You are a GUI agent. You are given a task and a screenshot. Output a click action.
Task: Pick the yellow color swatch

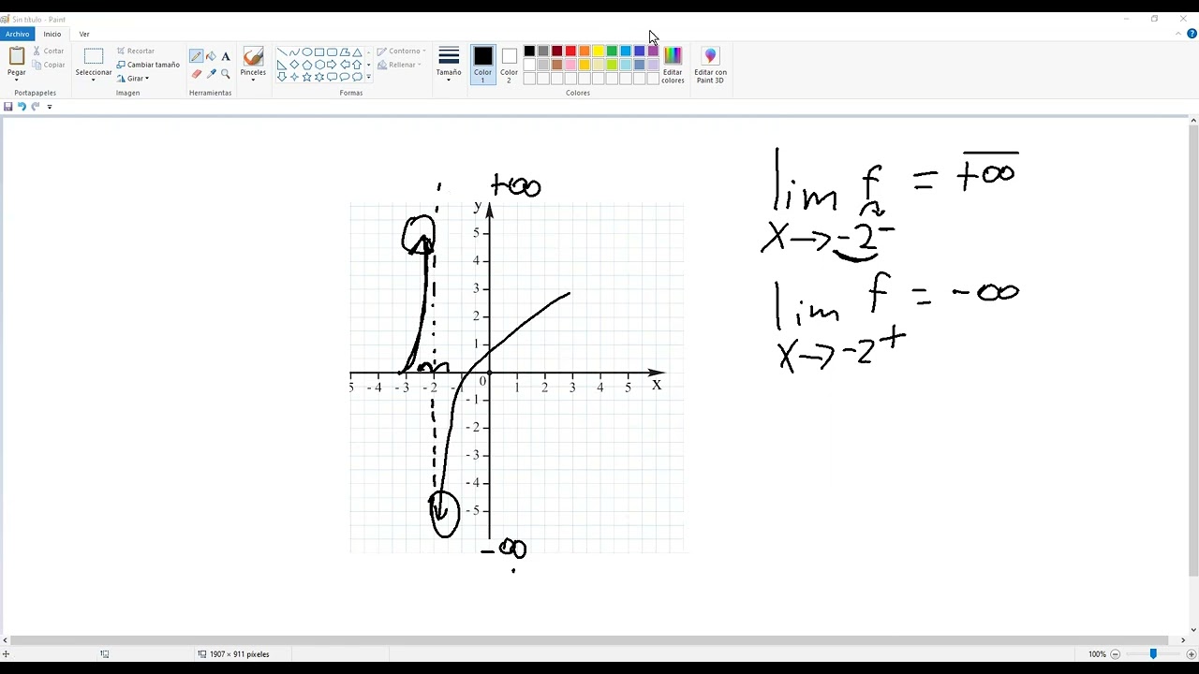click(598, 51)
